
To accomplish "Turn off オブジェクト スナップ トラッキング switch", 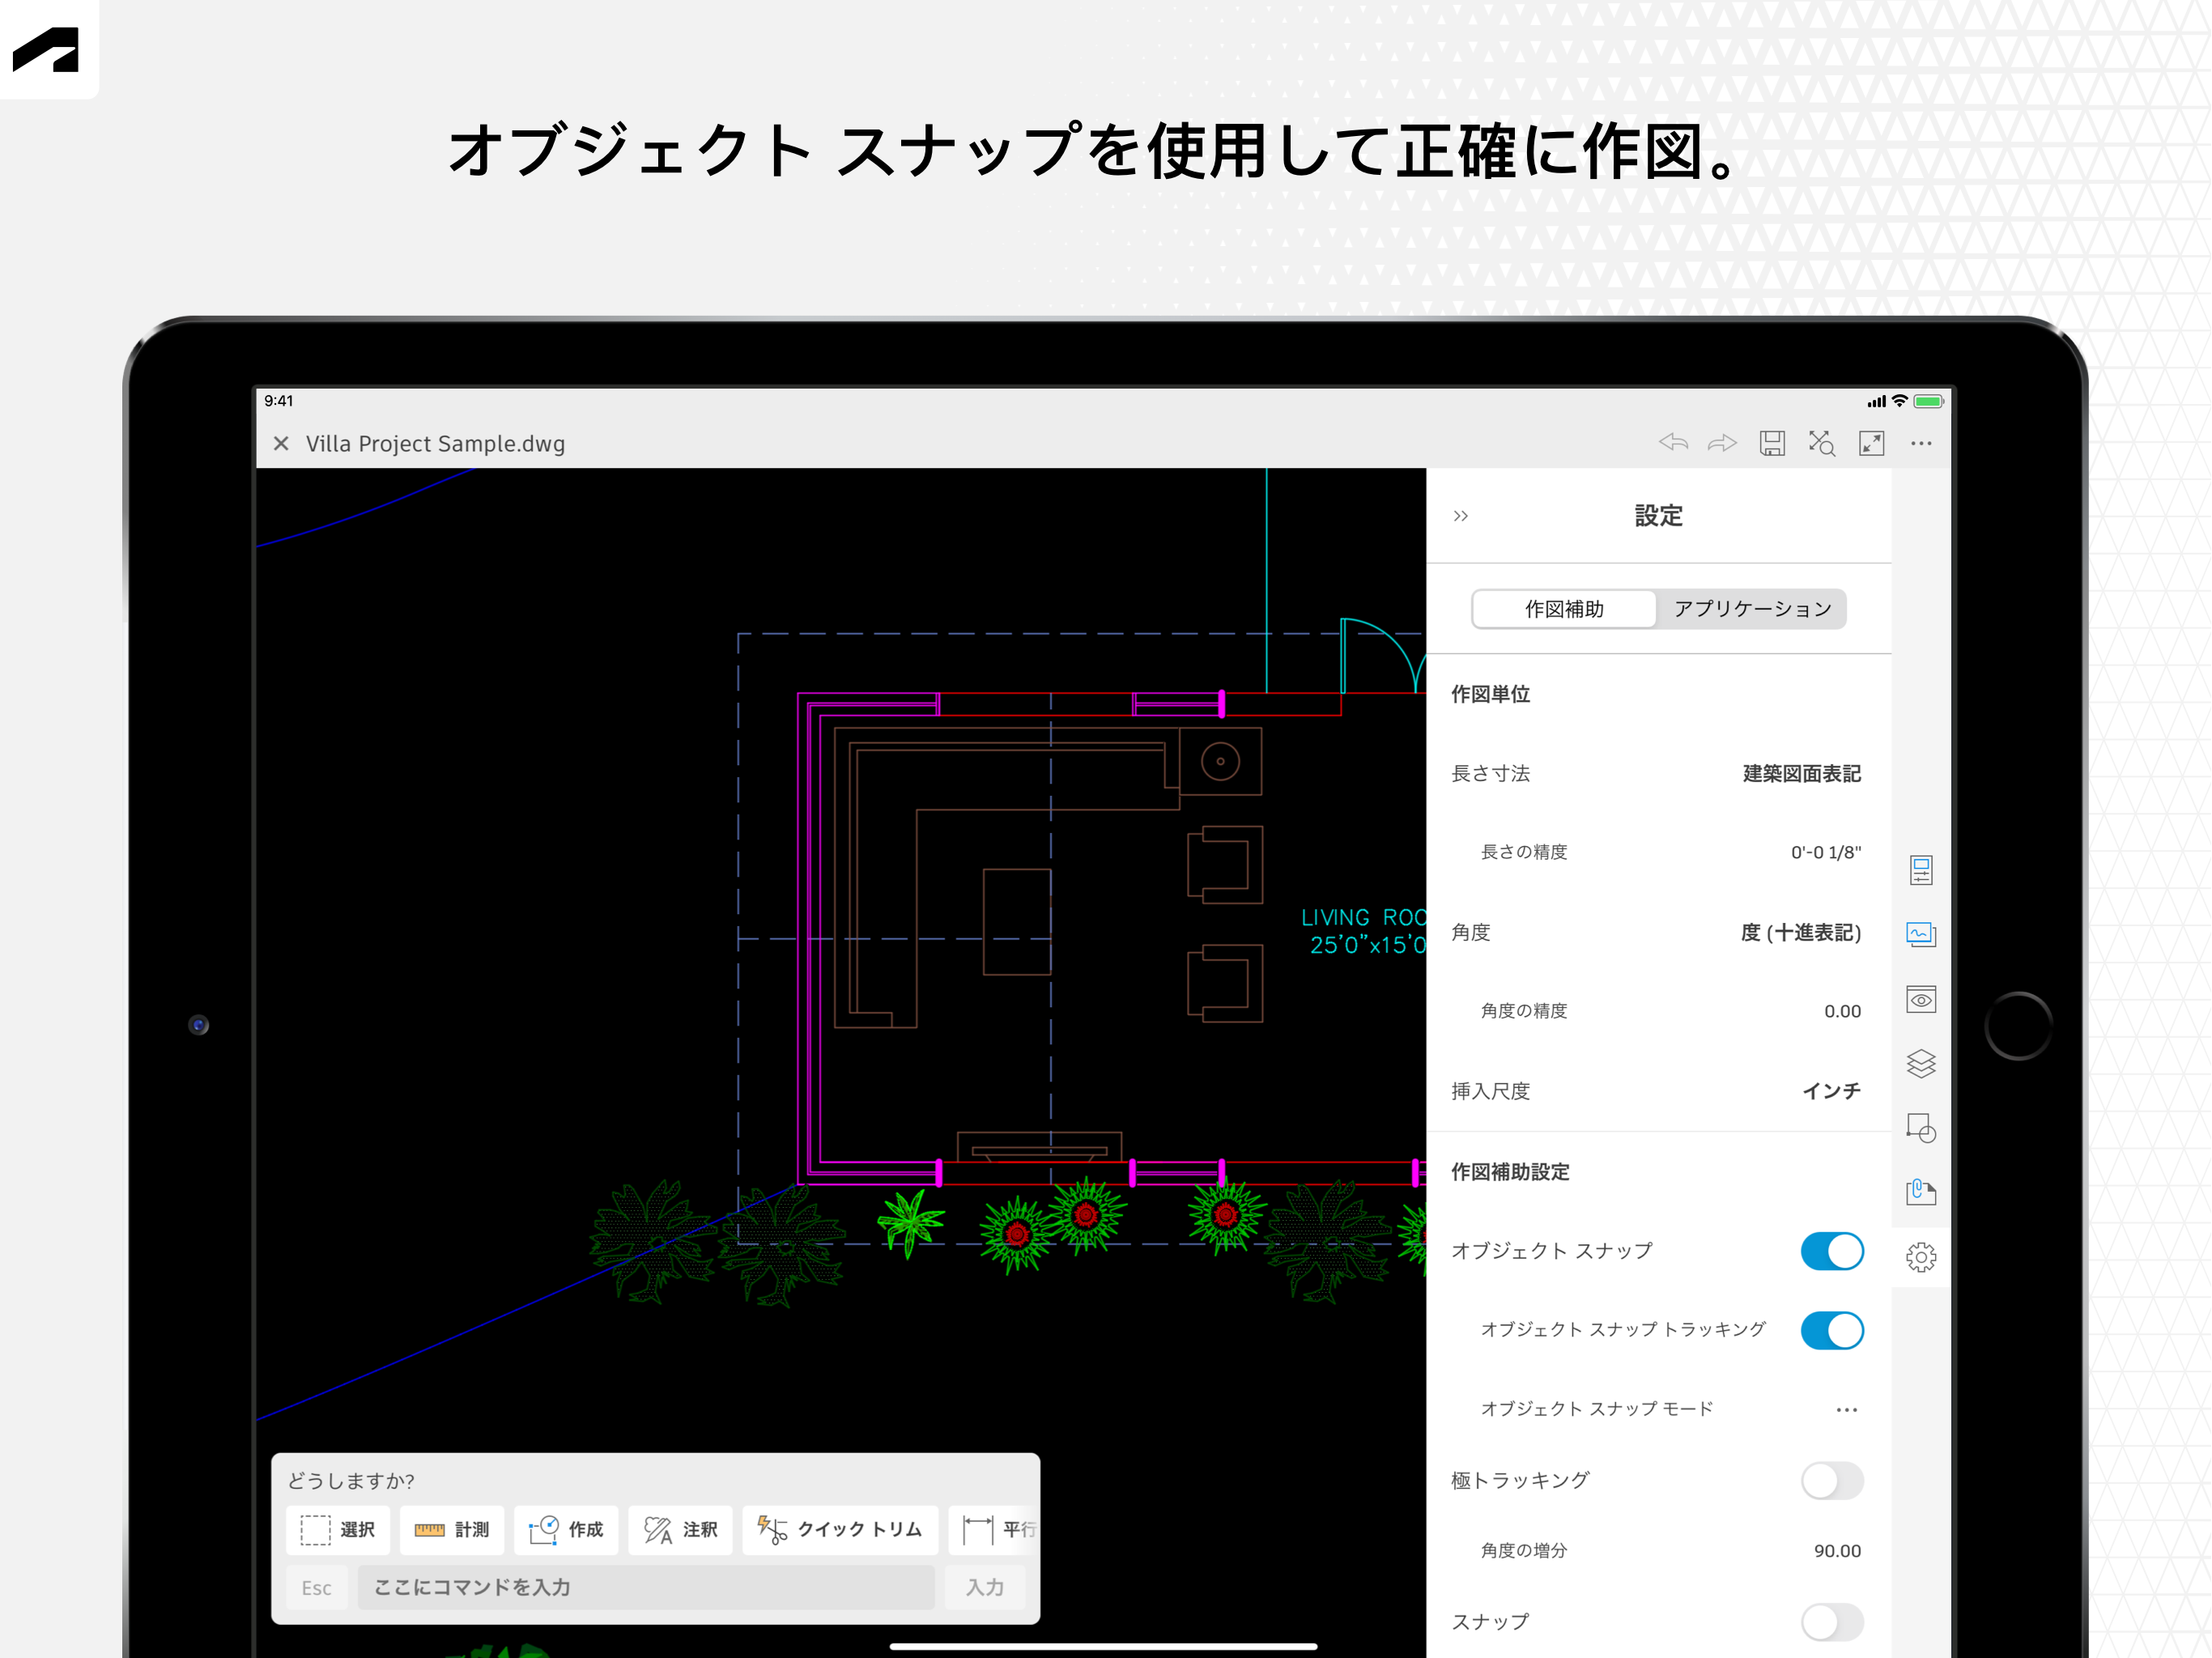I will tap(1831, 1330).
